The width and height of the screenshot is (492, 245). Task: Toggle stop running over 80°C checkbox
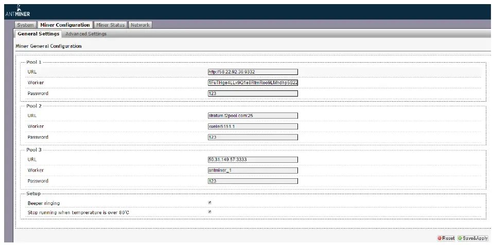(209, 212)
